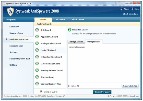Select Hosts File Guard list label
The width and height of the screenshot is (143, 101).
(x=48, y=50)
